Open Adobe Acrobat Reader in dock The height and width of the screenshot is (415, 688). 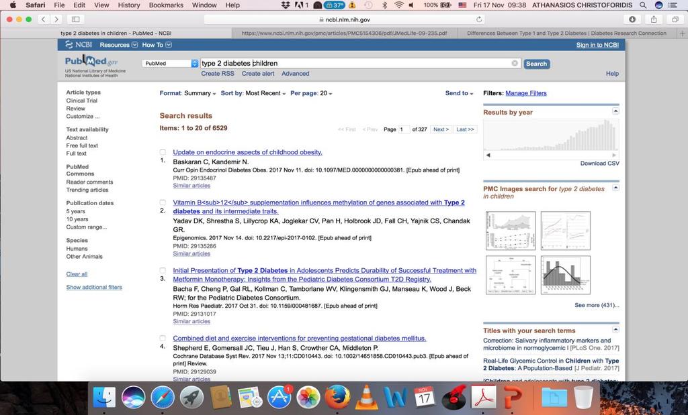tap(482, 398)
